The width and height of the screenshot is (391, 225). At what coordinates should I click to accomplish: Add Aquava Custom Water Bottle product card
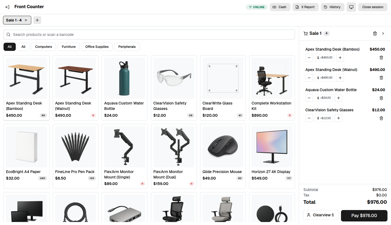pyautogui.click(x=125, y=88)
